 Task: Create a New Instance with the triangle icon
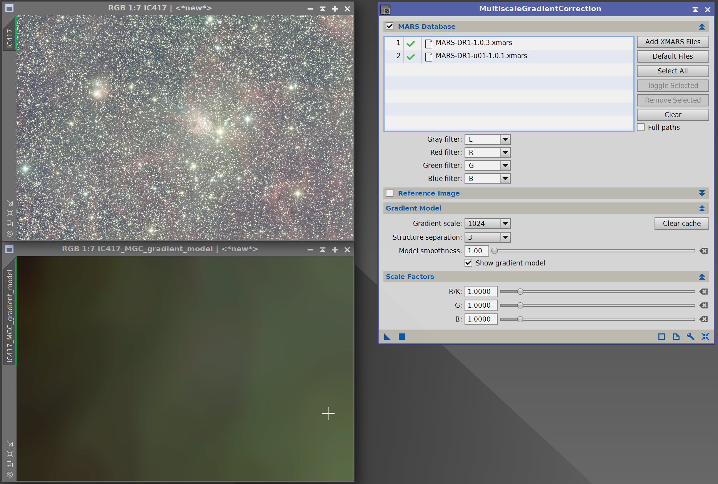(388, 336)
